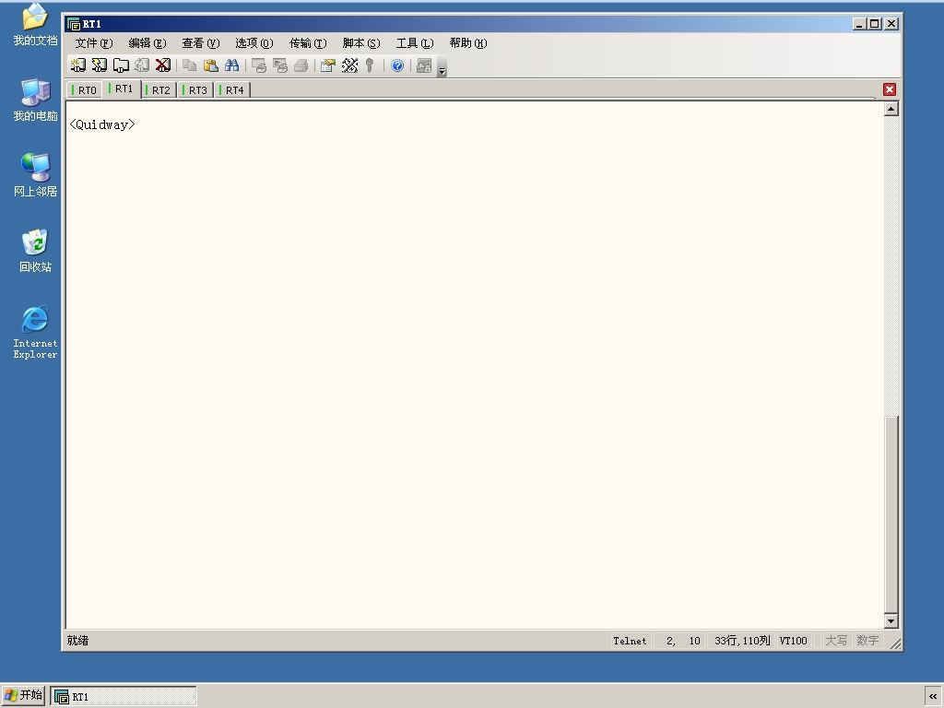This screenshot has height=708, width=944.
Task: Click the Telnet status bar entry
Action: tap(630, 642)
